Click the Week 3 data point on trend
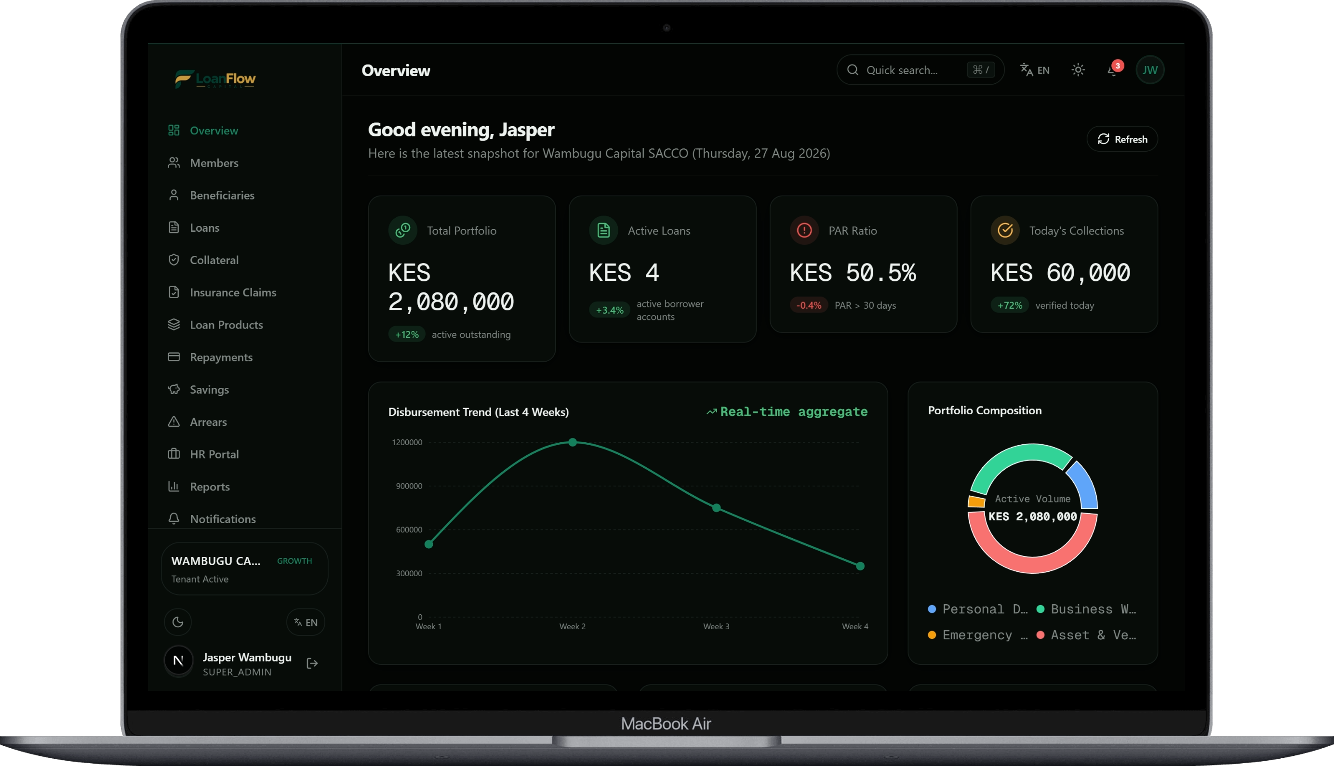1334x766 pixels. tap(716, 508)
